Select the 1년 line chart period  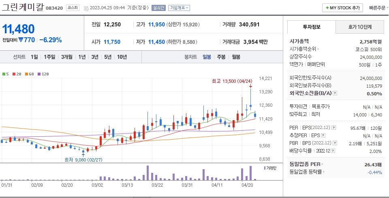click(82, 57)
